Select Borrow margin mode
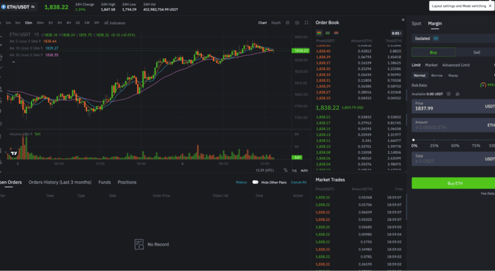The height and width of the screenshot is (271, 495). point(437,75)
